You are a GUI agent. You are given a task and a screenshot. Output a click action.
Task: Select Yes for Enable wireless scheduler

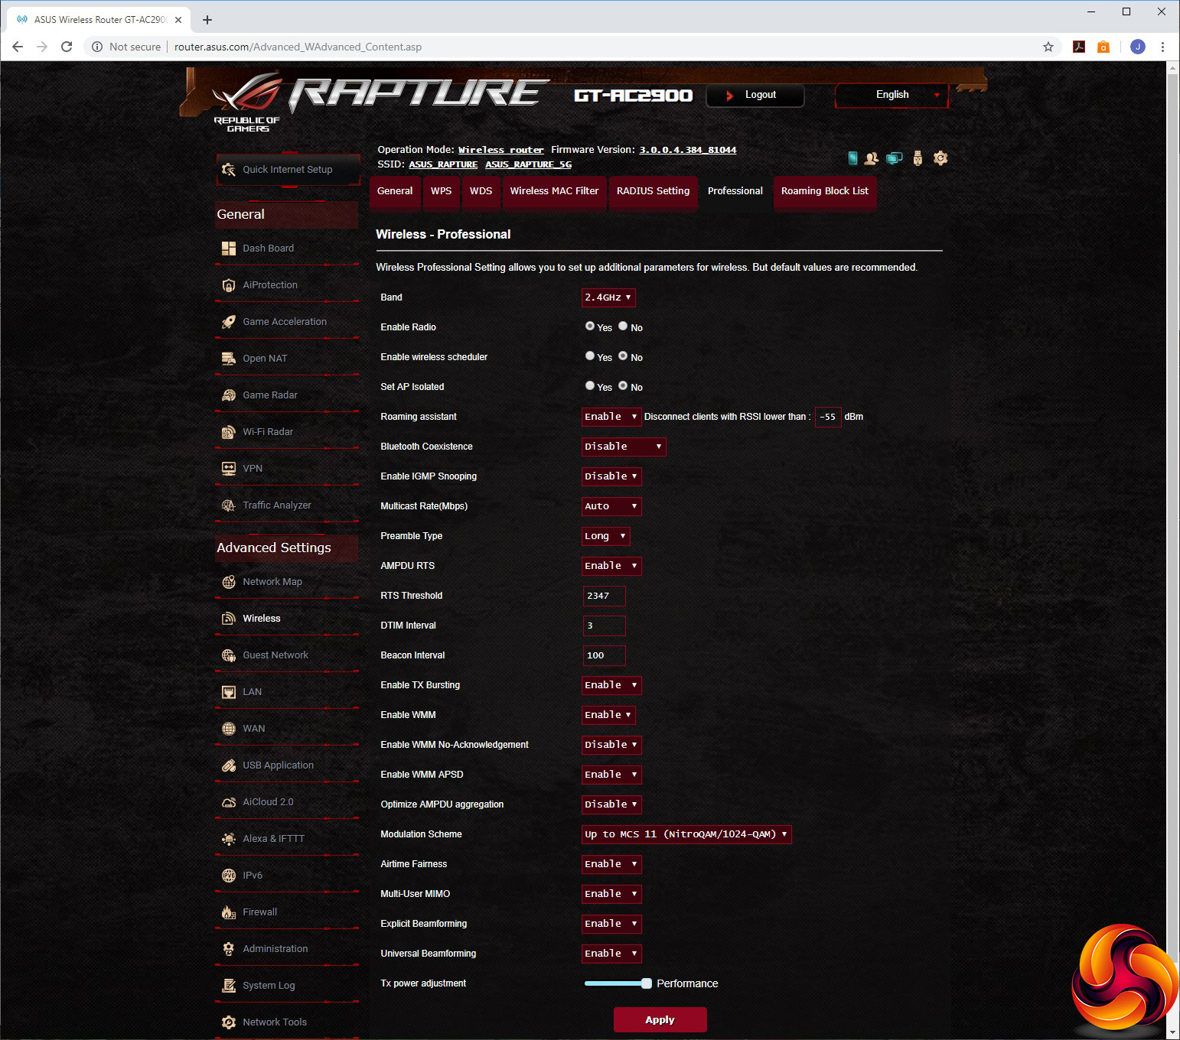pos(590,356)
